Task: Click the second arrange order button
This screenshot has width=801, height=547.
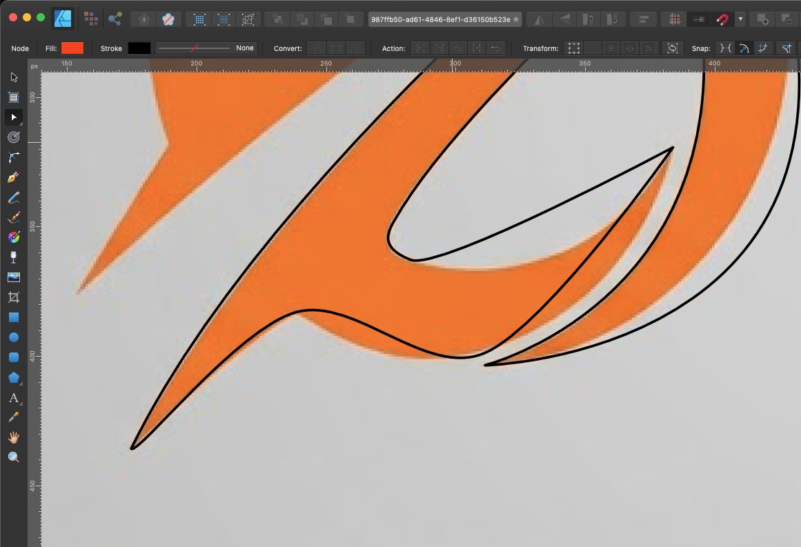Action: [x=302, y=19]
